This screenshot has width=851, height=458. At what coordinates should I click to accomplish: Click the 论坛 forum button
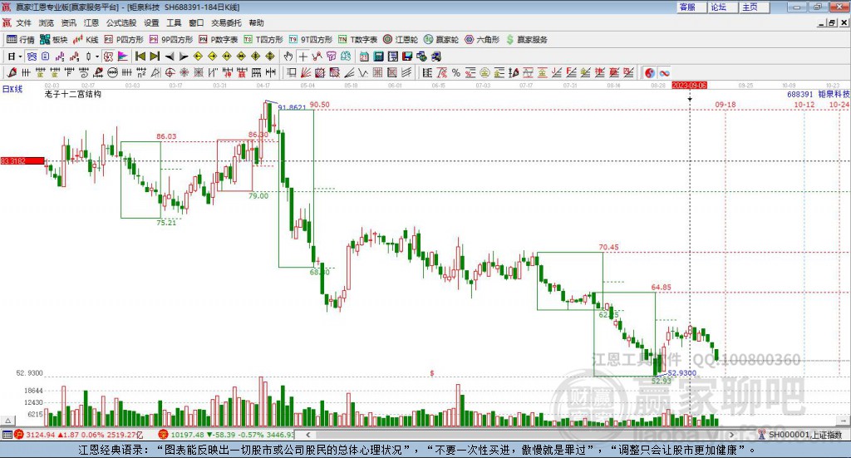tap(723, 7)
